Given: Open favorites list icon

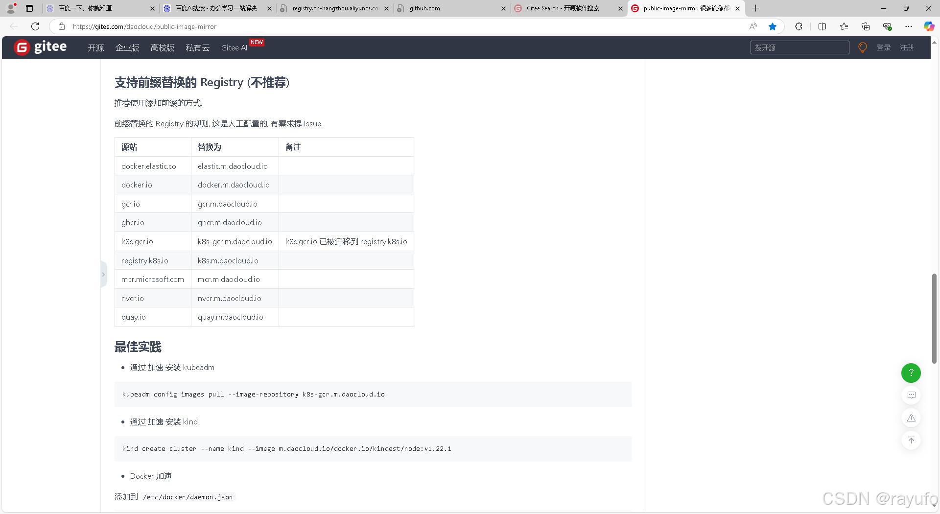Looking at the screenshot, I should pos(844,26).
